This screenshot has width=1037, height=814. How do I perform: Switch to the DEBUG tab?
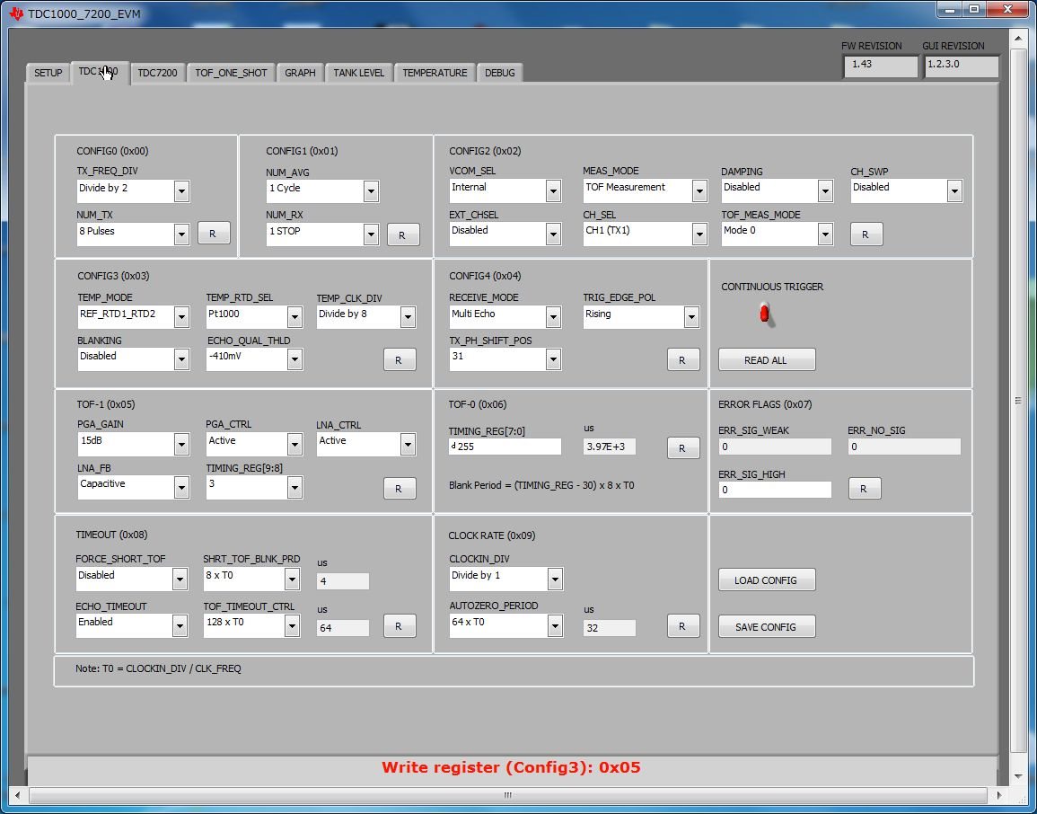tap(500, 73)
